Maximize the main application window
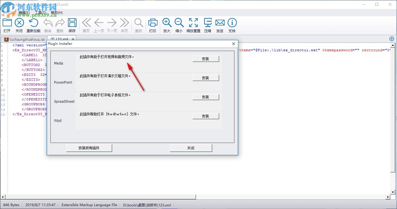 tap(377, 4)
